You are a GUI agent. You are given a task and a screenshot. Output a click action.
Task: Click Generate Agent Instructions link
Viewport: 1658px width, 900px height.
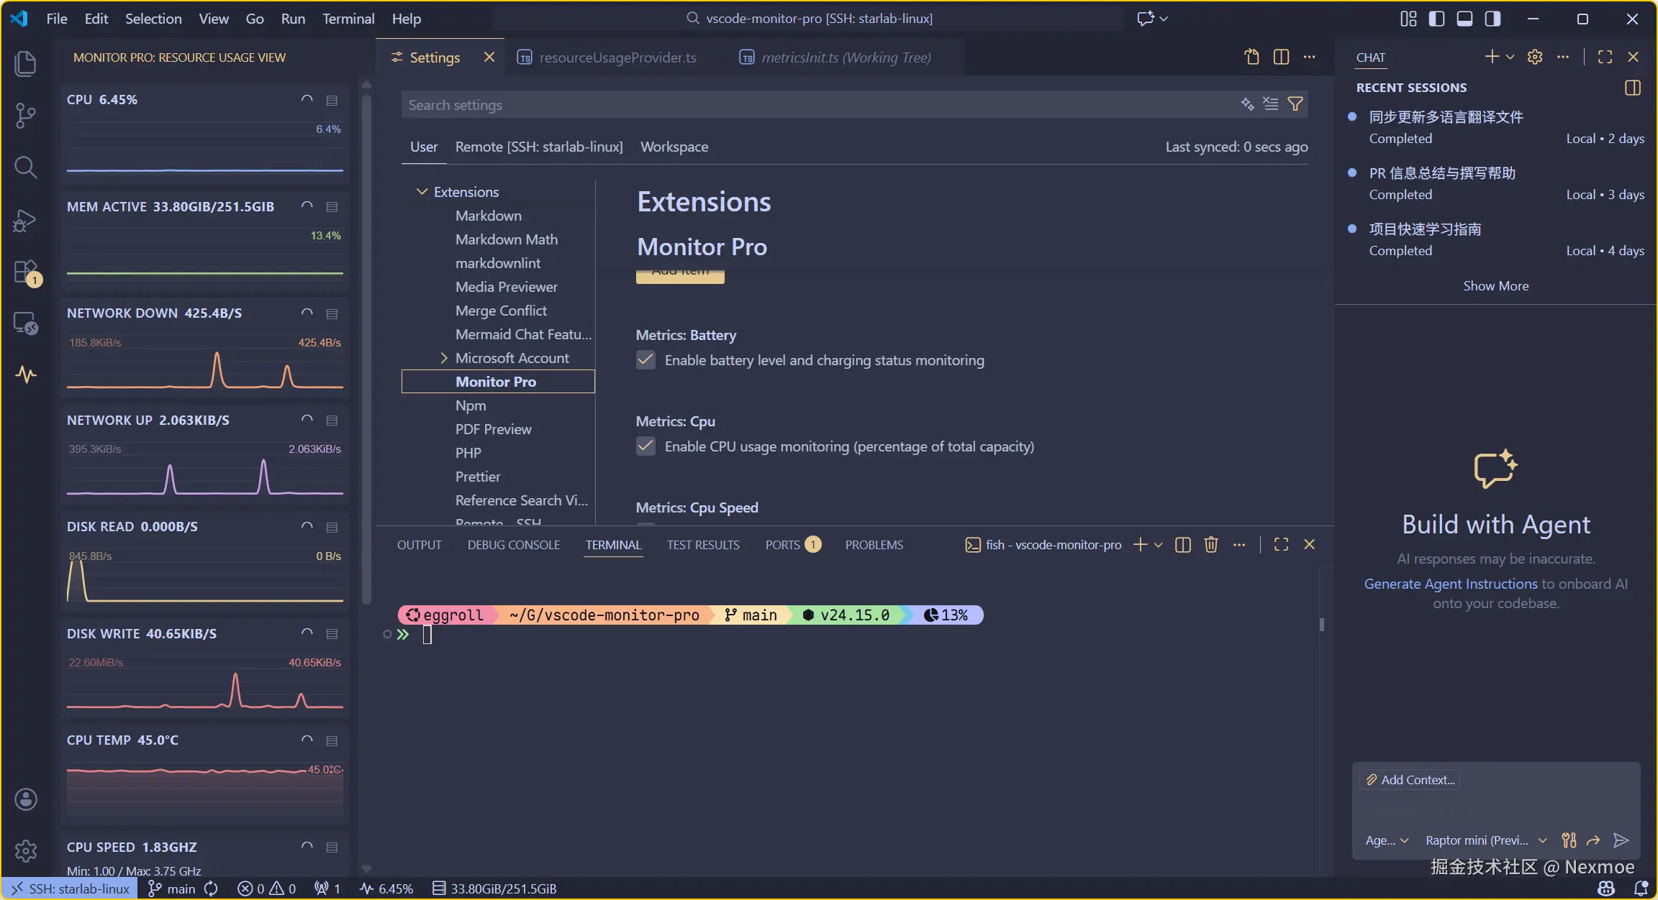[1451, 584]
